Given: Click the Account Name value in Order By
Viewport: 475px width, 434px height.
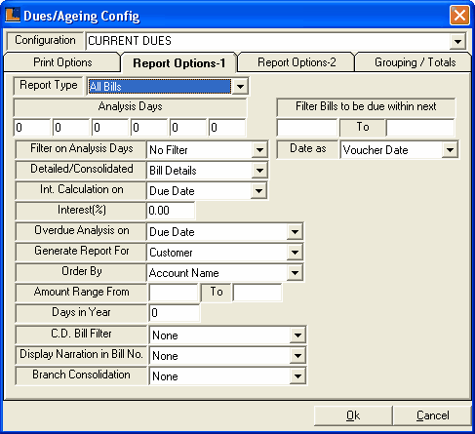Looking at the screenshot, I should (x=184, y=273).
